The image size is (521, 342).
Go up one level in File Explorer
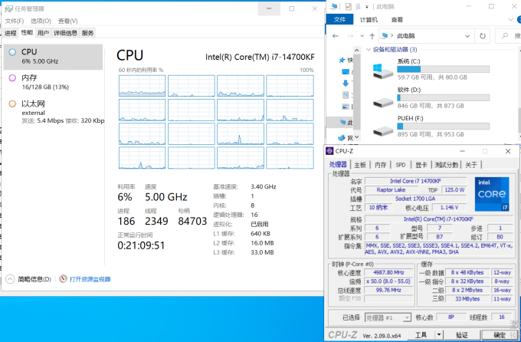(x=372, y=36)
